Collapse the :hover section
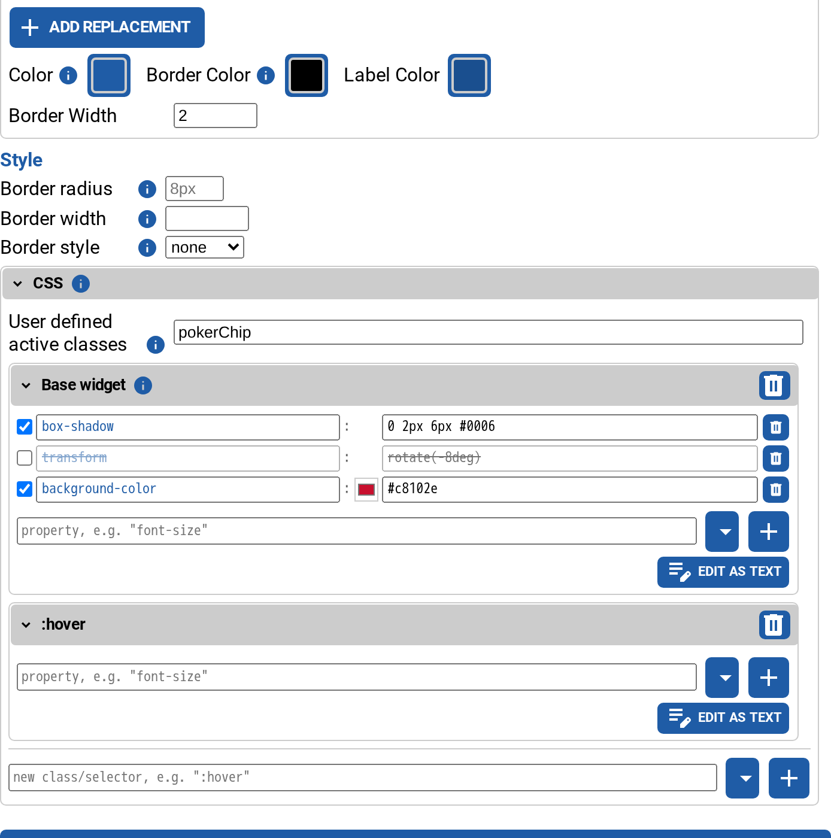831x838 pixels. pyautogui.click(x=26, y=625)
